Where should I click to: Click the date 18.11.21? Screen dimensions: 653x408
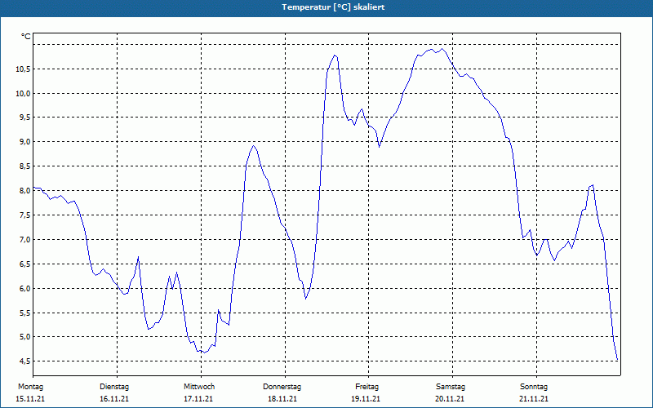coord(282,399)
